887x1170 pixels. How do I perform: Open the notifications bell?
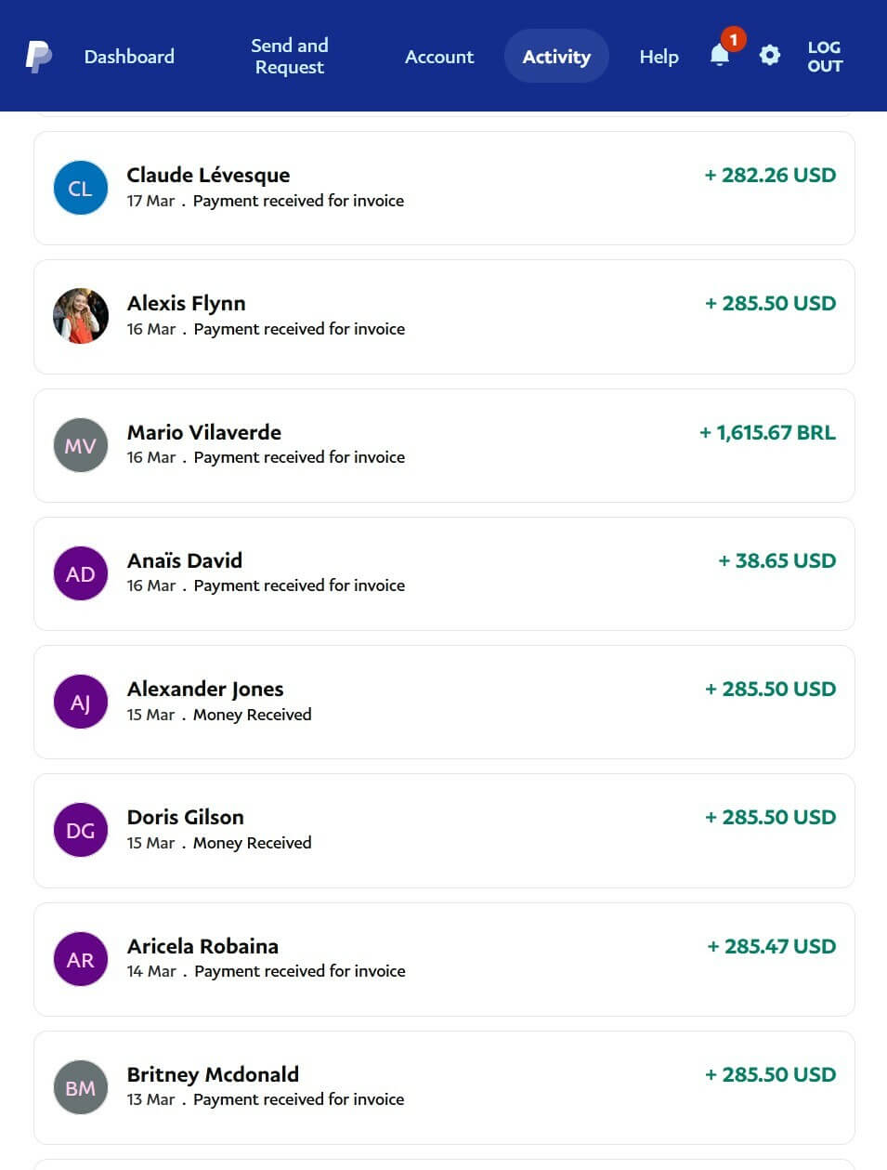[720, 56]
